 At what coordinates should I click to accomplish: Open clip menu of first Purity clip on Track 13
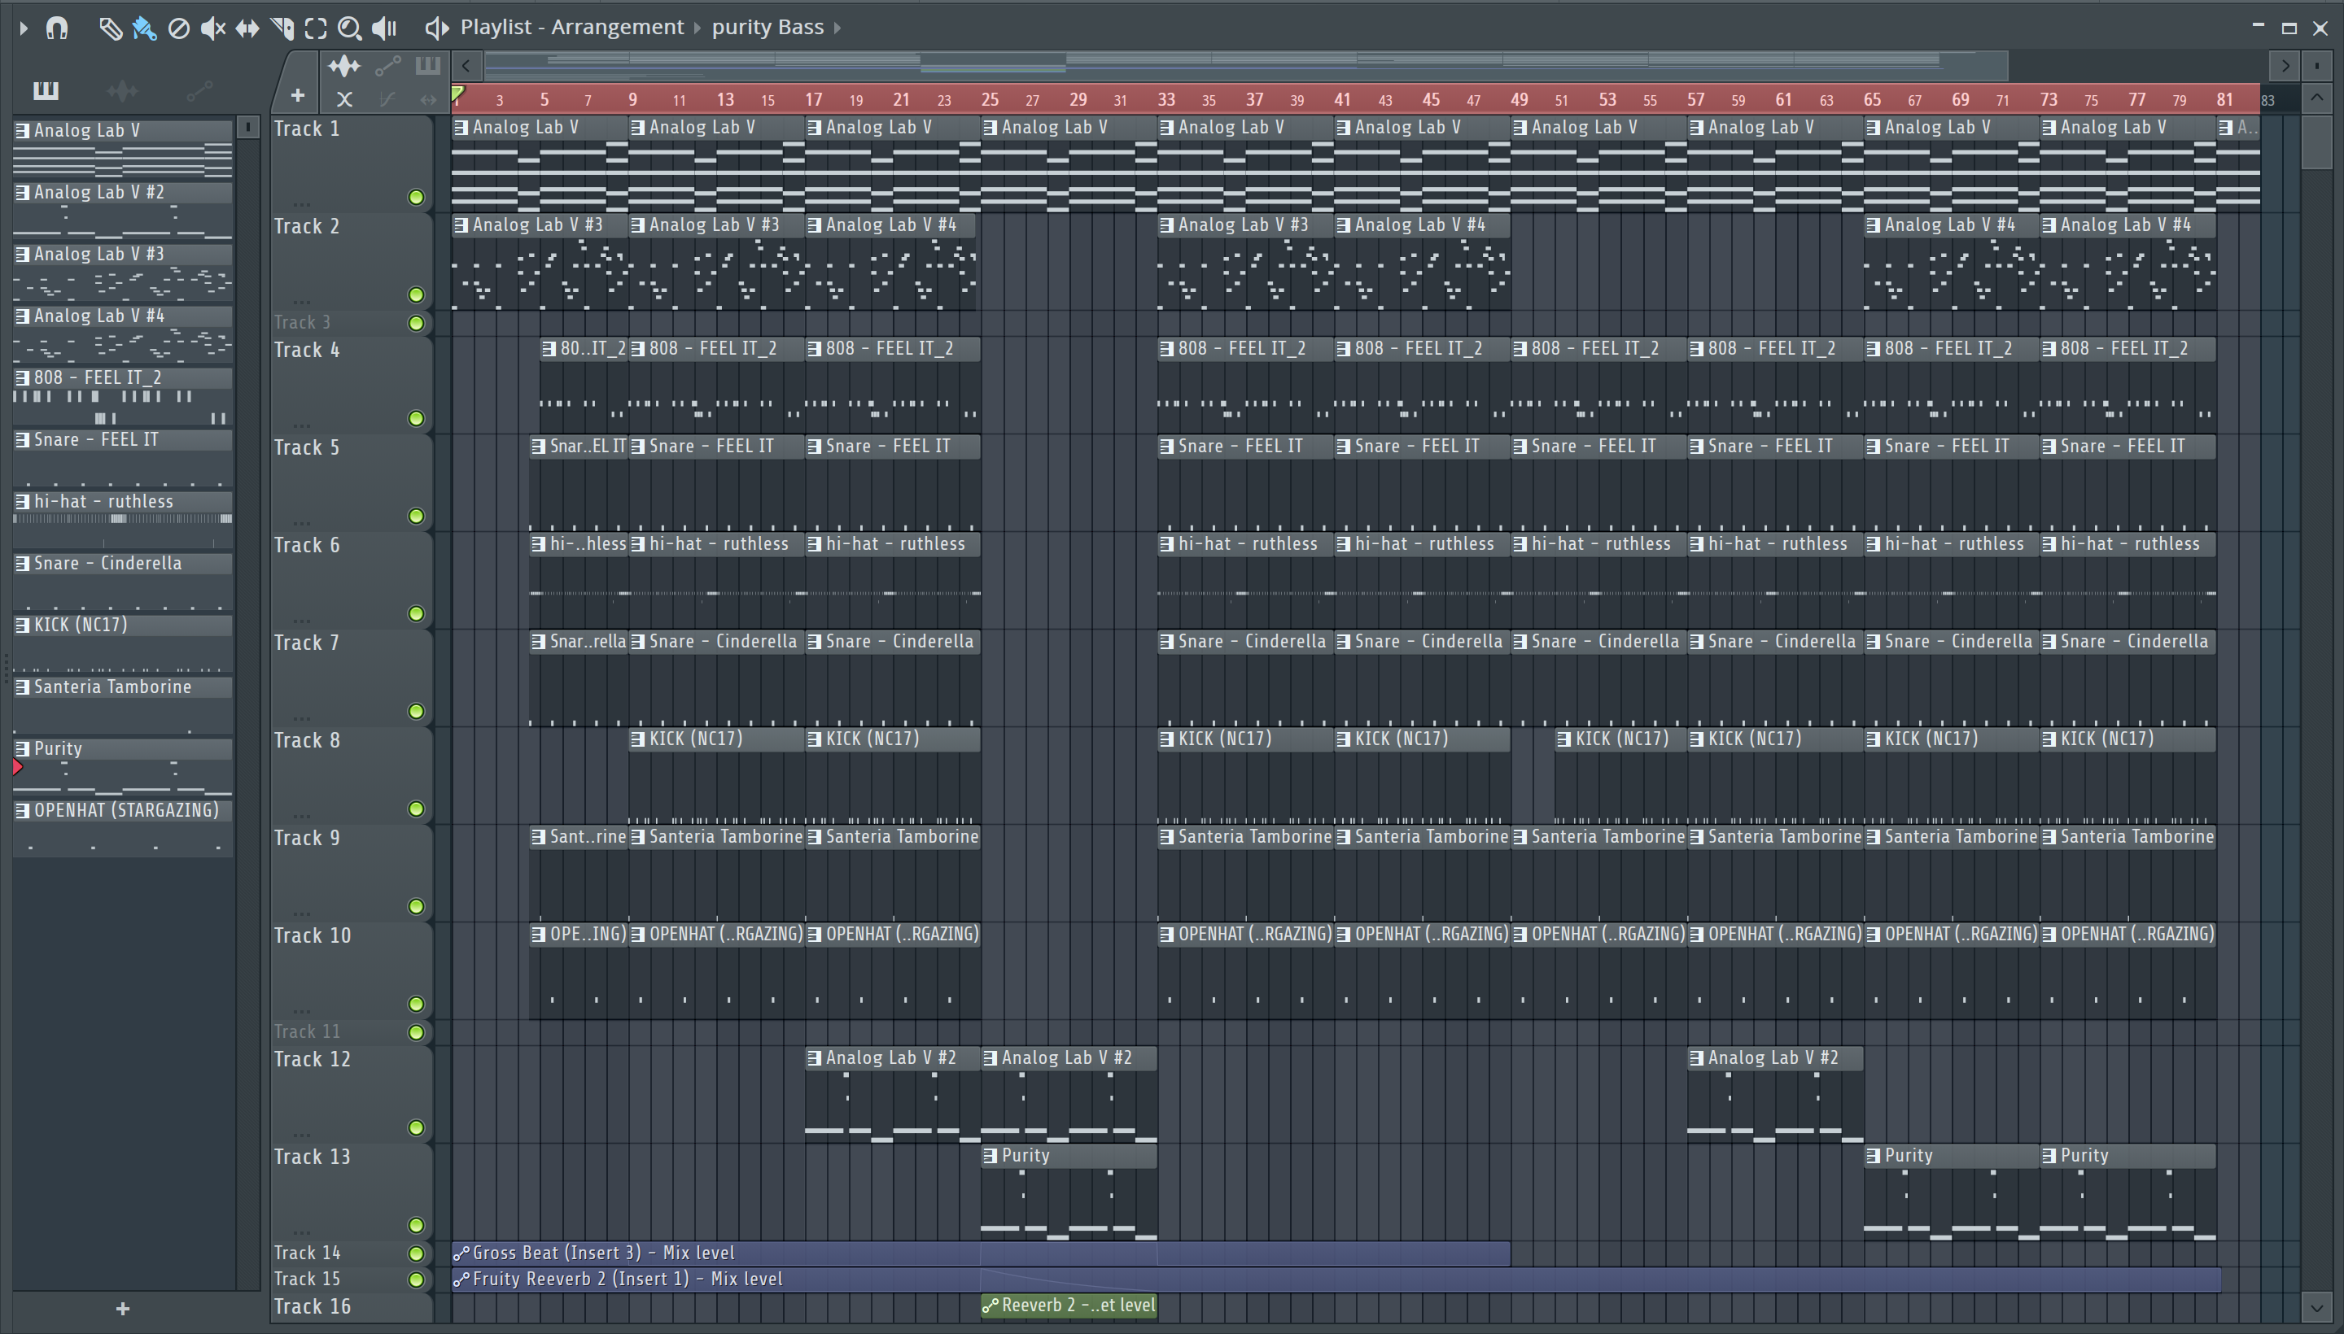[x=990, y=1155]
